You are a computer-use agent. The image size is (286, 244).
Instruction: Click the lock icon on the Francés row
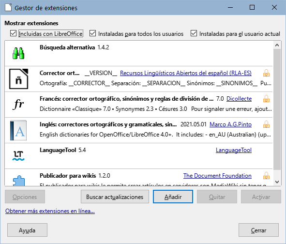(266, 99)
